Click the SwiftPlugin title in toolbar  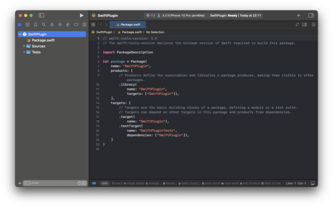click(x=108, y=16)
